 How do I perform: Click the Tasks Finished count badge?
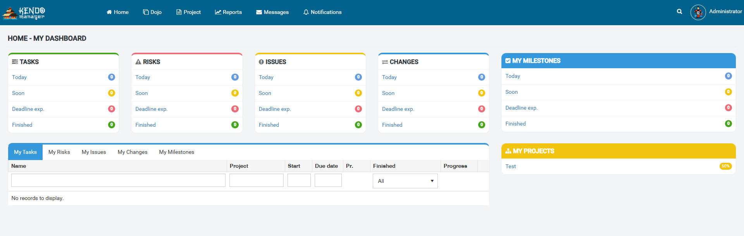[x=112, y=125]
